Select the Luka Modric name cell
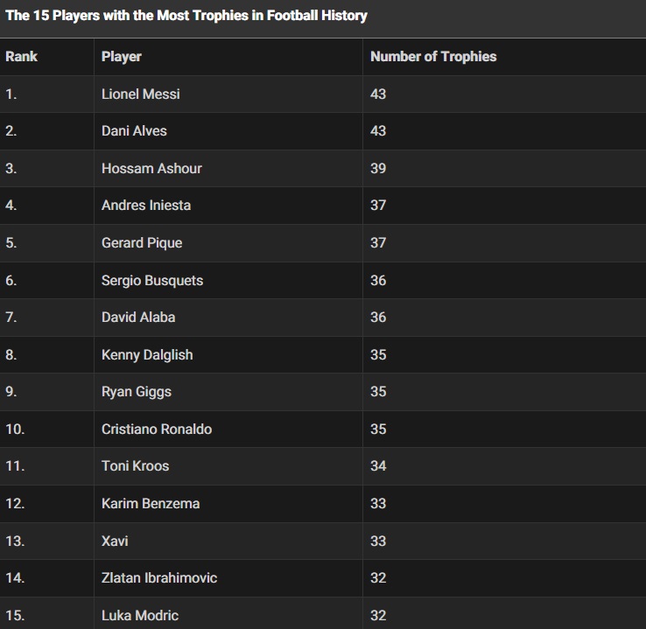646x629 pixels. (x=140, y=616)
